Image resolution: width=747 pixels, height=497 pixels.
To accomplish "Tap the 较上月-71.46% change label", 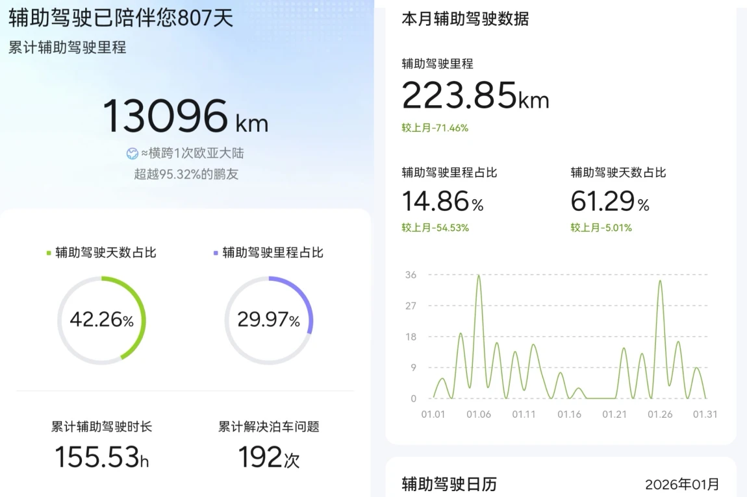I will pos(435,128).
